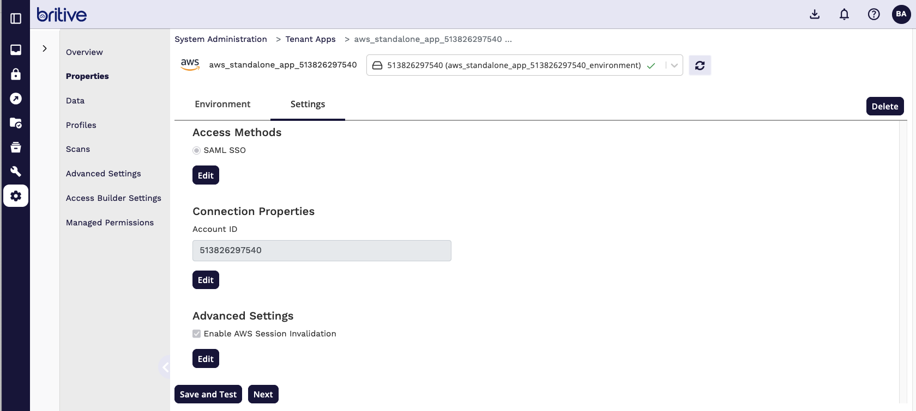Click Edit under Access Methods
The image size is (916, 411).
coord(206,175)
